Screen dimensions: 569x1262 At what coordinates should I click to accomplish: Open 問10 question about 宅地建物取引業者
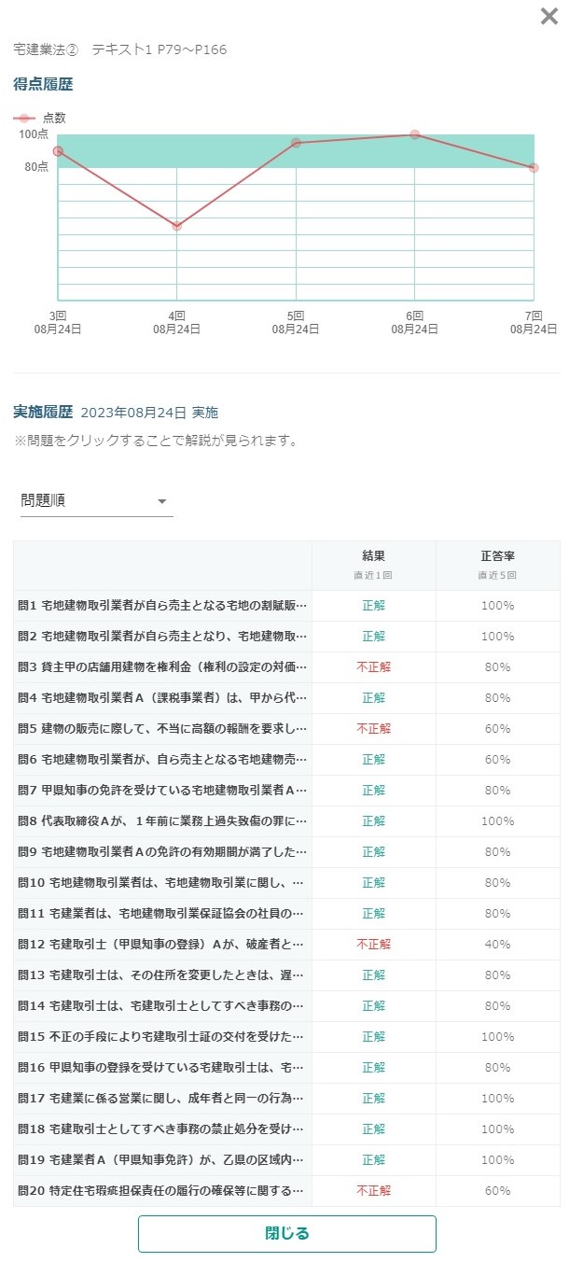287,883
